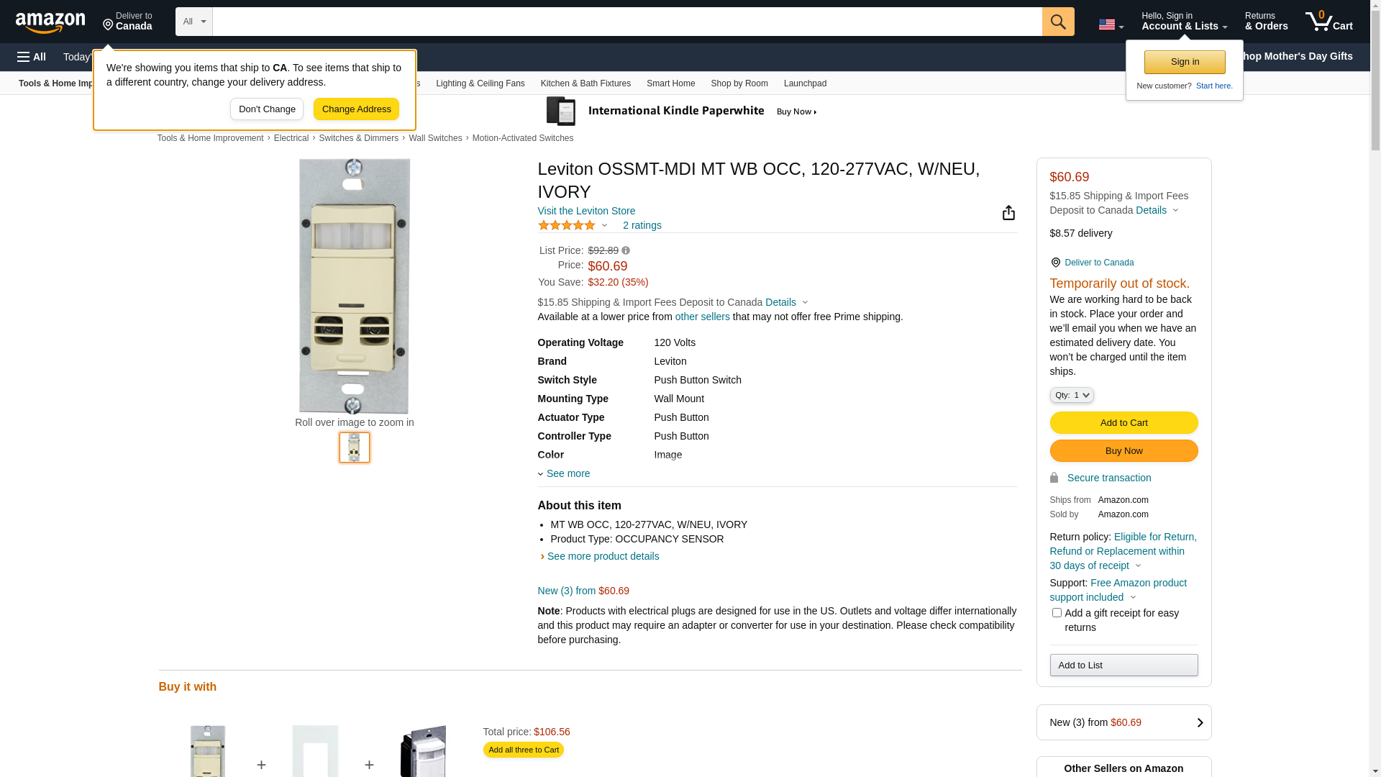Click the Add to Cart button

coord(1124,422)
